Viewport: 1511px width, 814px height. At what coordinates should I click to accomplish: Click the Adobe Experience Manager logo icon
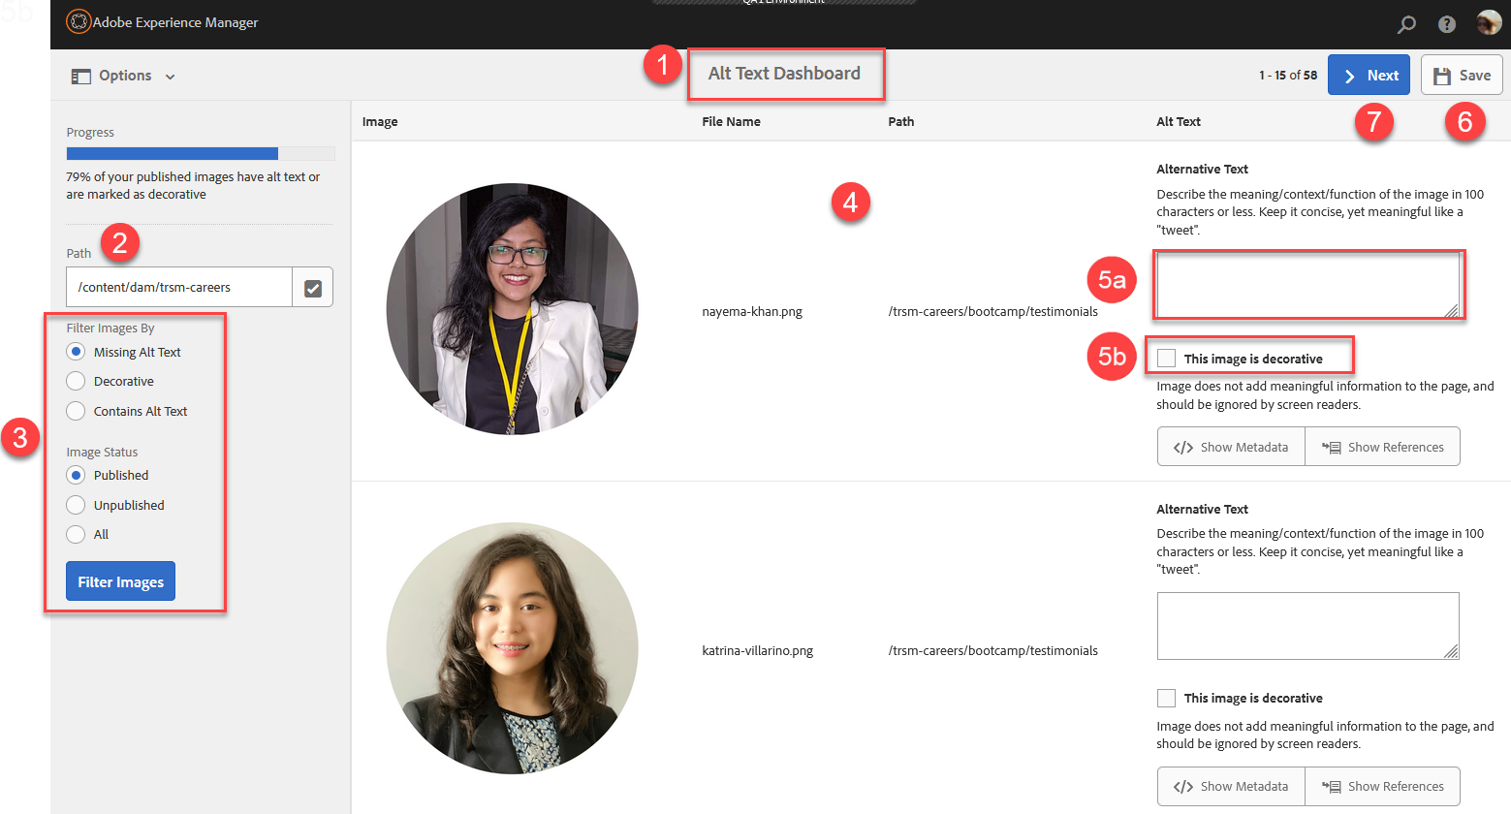(79, 21)
